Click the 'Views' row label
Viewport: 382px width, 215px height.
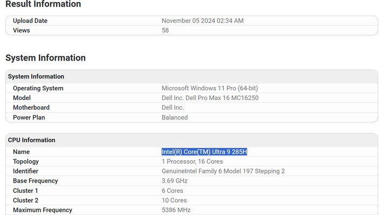click(x=22, y=30)
